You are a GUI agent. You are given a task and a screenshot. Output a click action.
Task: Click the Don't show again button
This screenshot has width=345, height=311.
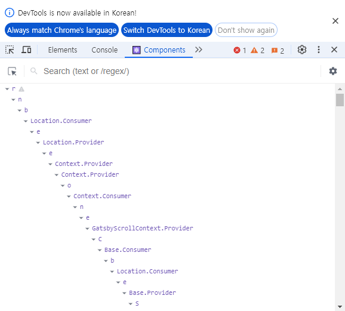[x=246, y=30]
